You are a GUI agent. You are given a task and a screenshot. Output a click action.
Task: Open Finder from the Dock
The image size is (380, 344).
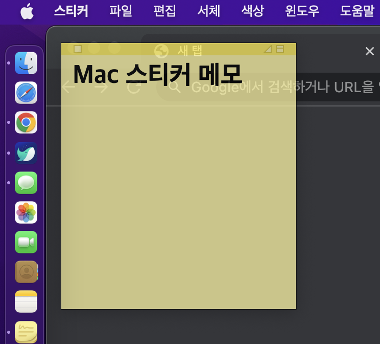[x=26, y=63]
